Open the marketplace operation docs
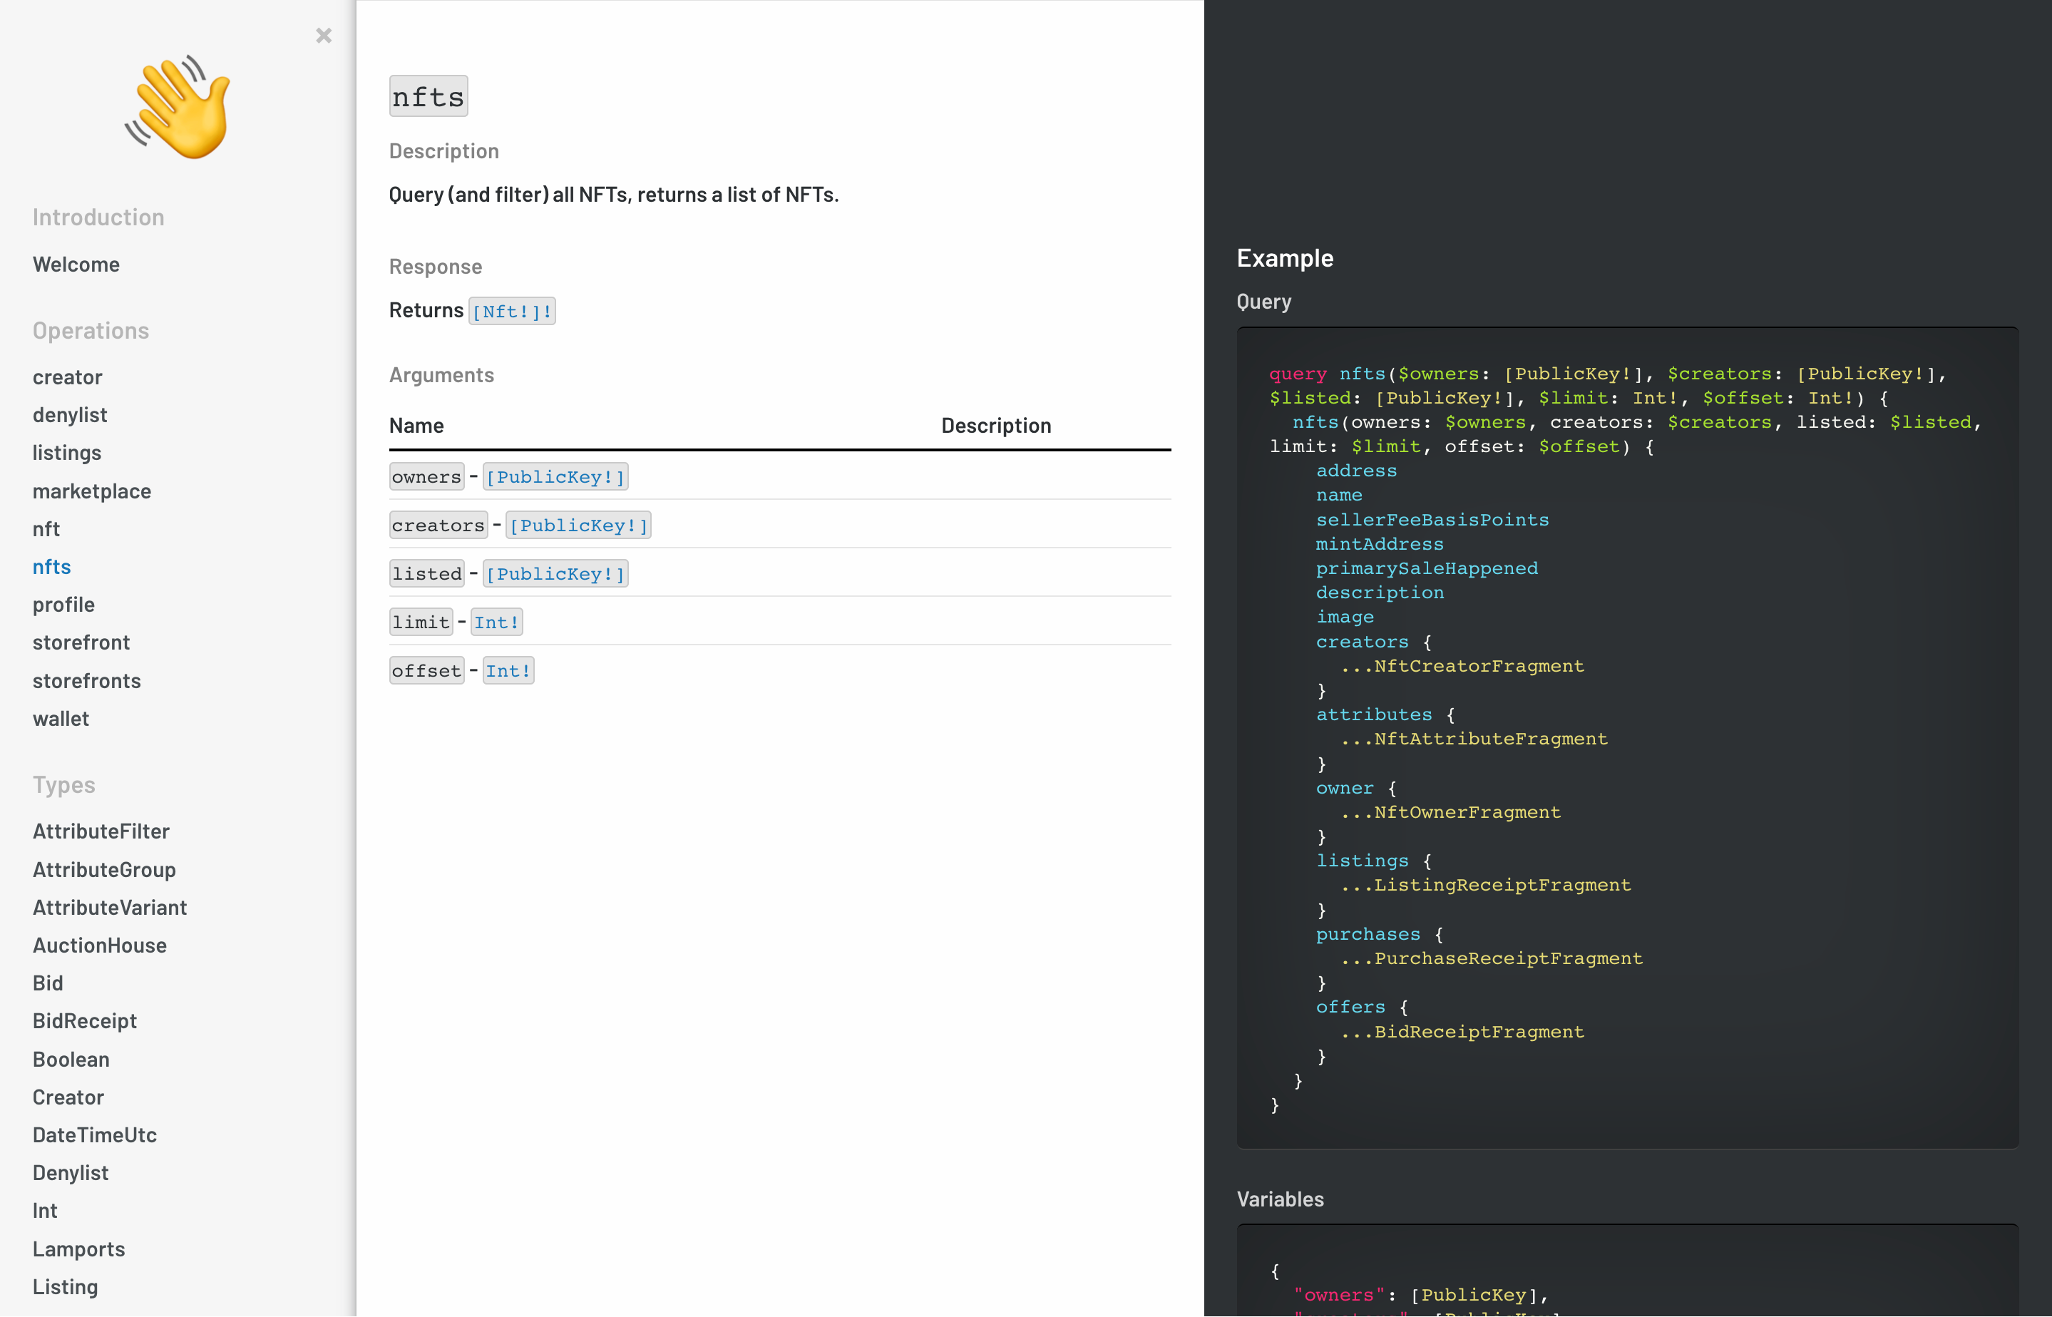This screenshot has height=1317, width=2052. tap(91, 491)
